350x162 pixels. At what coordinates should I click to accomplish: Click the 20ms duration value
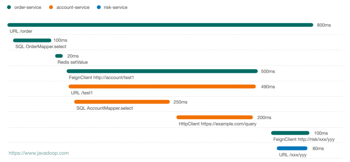(73, 56)
